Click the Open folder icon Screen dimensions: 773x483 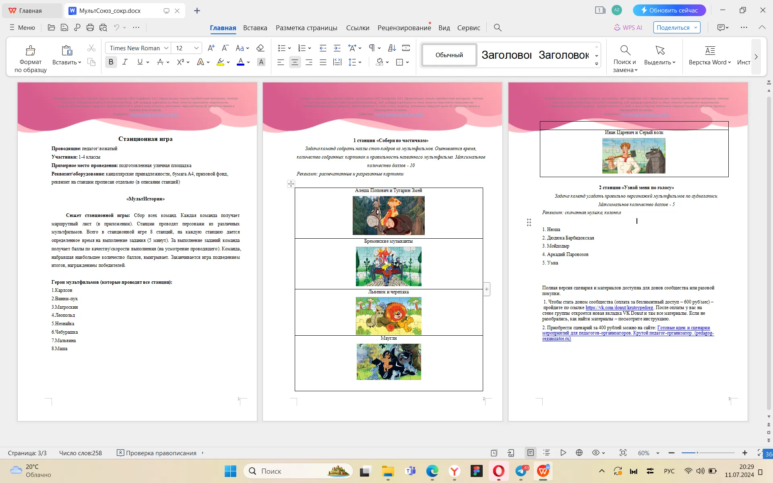coord(51,27)
